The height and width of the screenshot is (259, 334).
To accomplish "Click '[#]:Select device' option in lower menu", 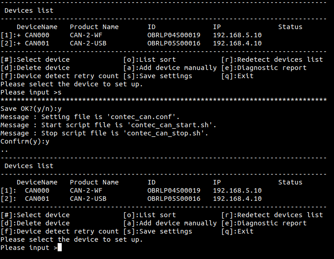I will coord(35,215).
